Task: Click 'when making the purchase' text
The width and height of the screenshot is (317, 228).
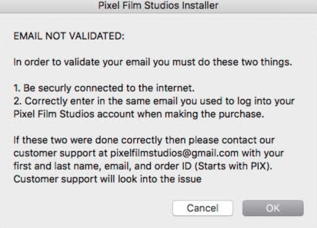Action: pyautogui.click(x=201, y=114)
